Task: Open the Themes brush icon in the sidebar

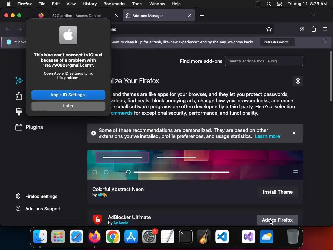Action: 19,111
